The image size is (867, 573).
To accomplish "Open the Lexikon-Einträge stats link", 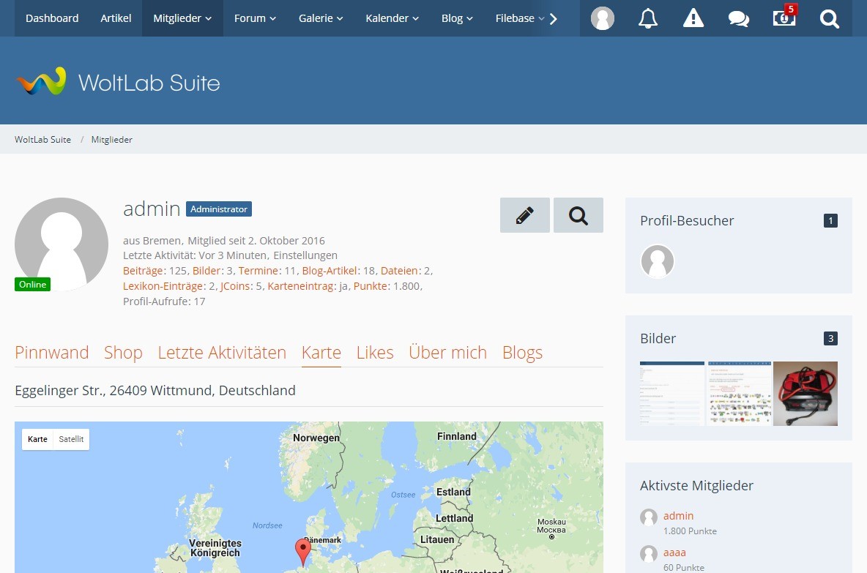I will pos(163,286).
